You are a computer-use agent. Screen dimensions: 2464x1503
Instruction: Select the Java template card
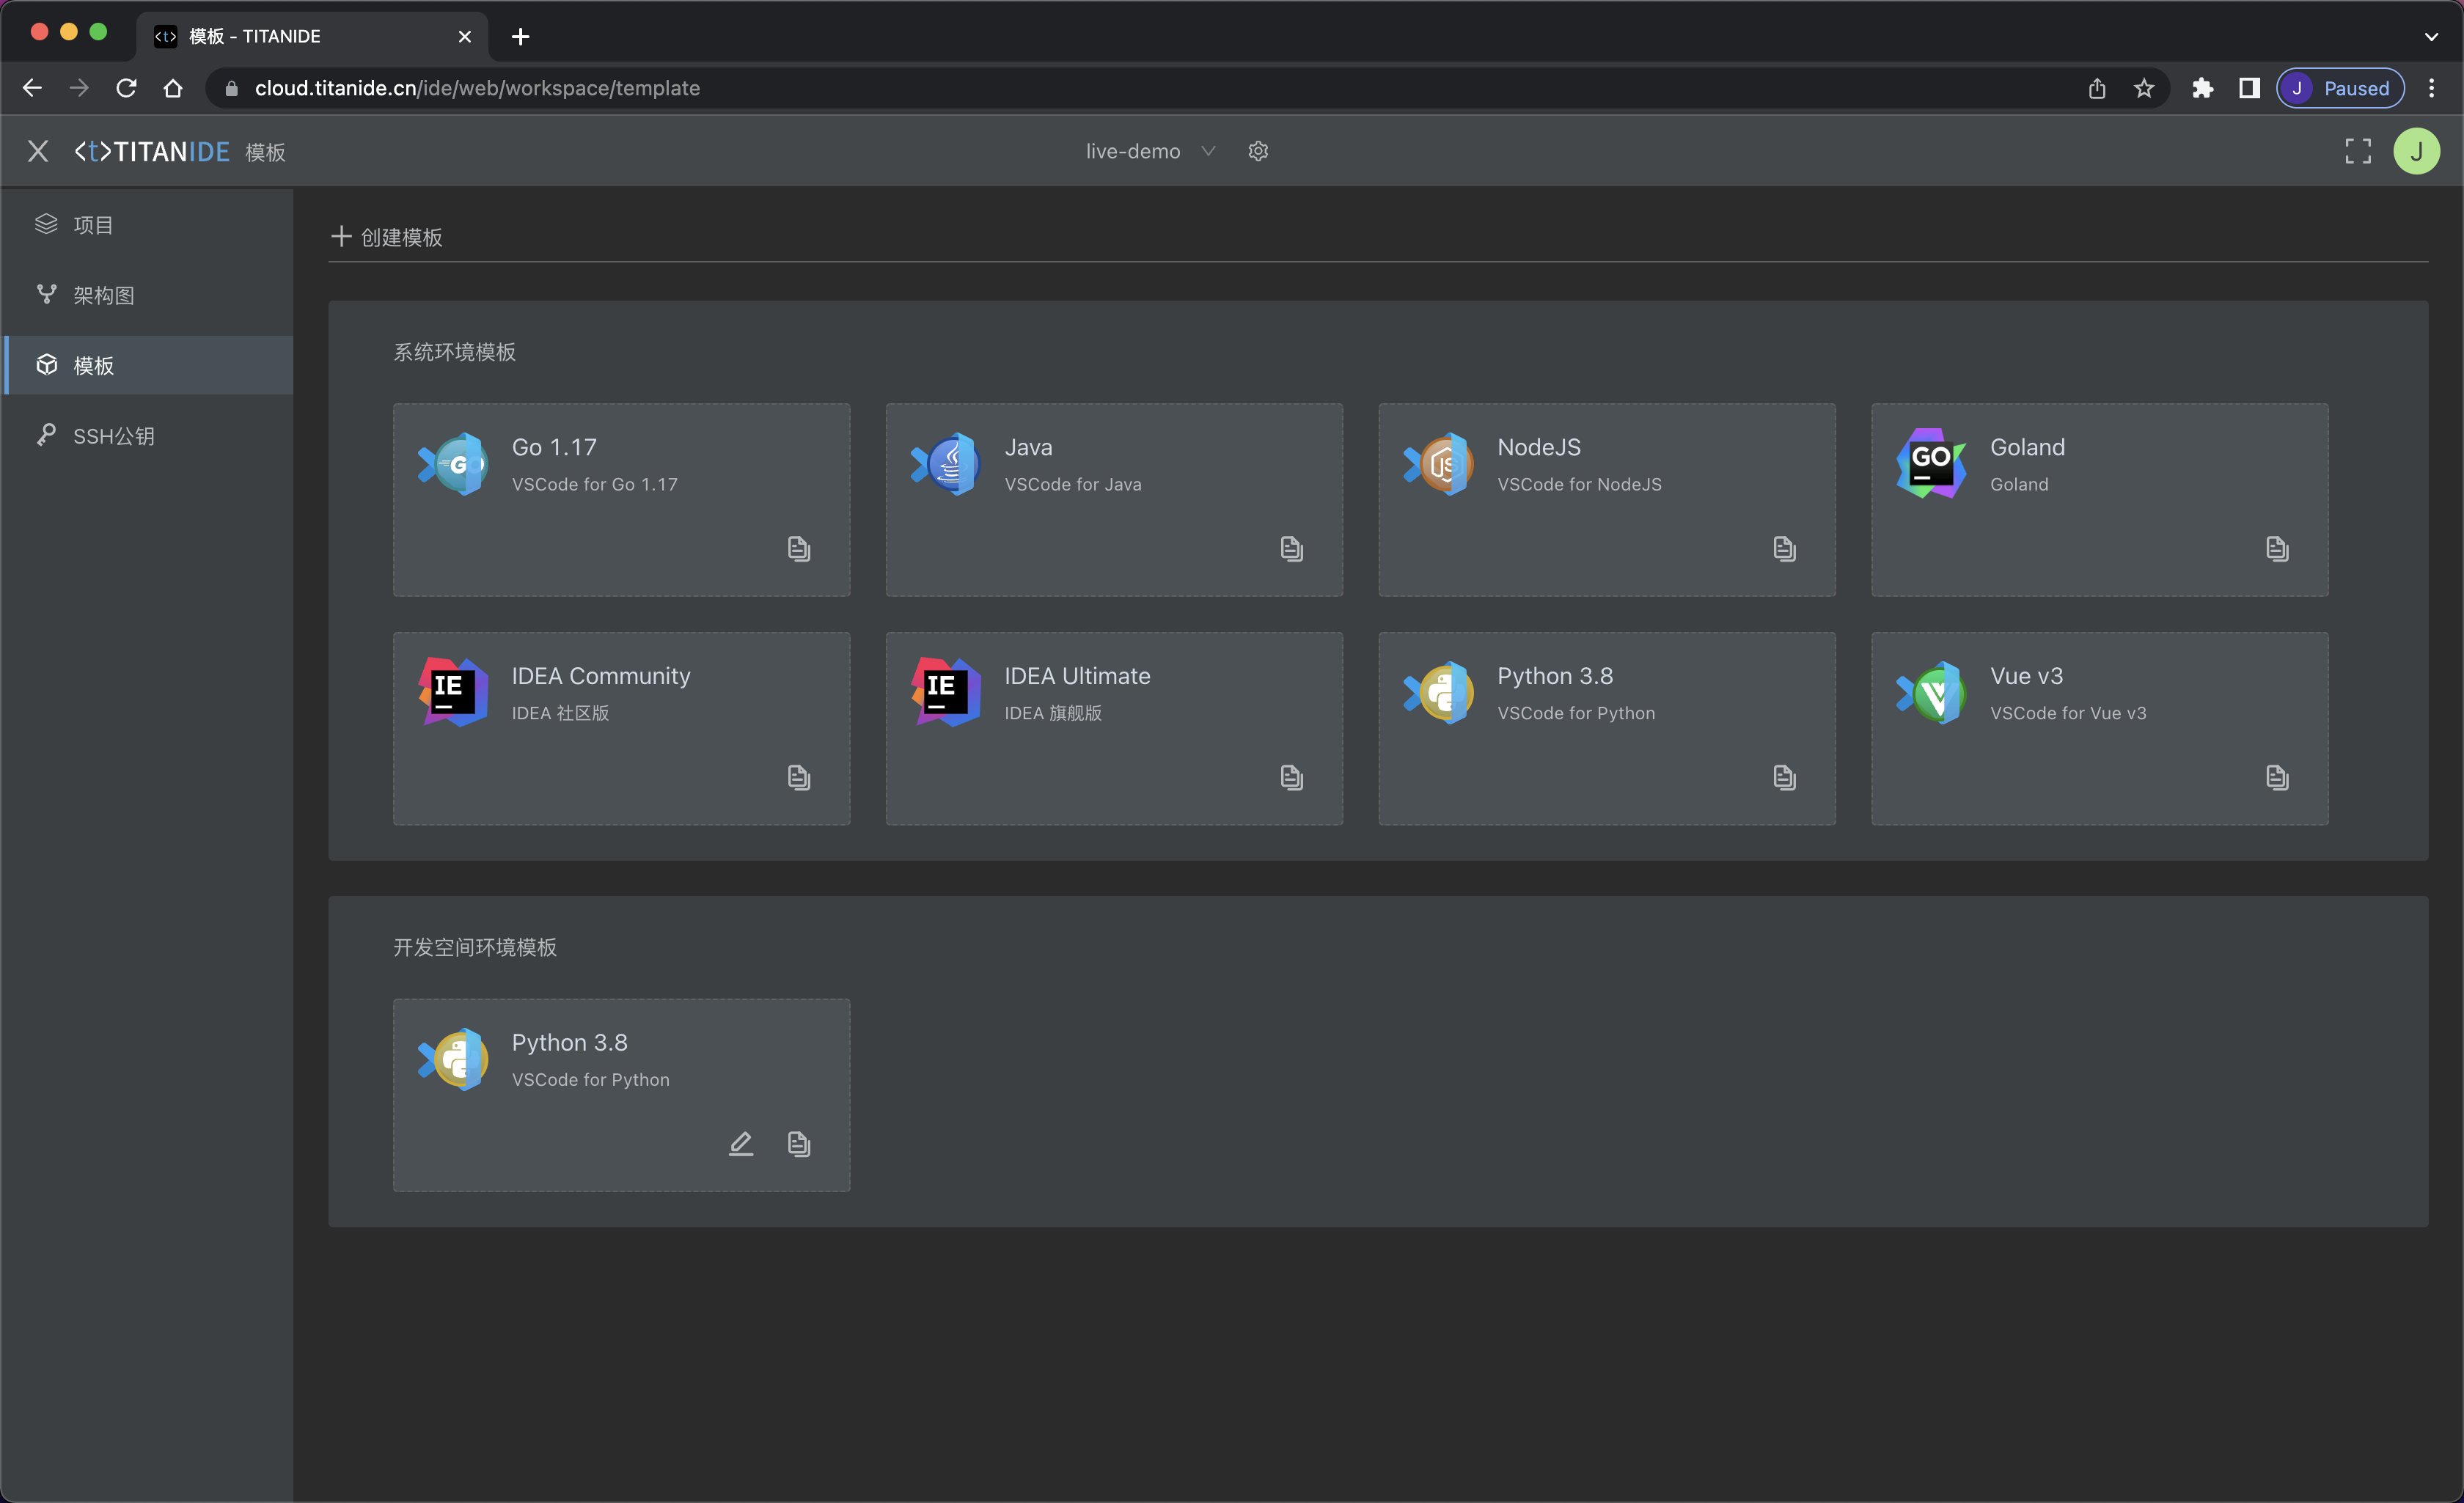(x=1113, y=499)
